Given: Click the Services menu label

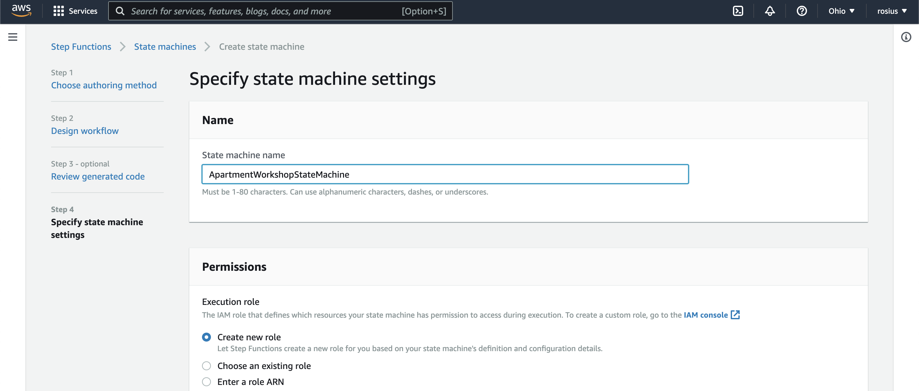Looking at the screenshot, I should 83,11.
